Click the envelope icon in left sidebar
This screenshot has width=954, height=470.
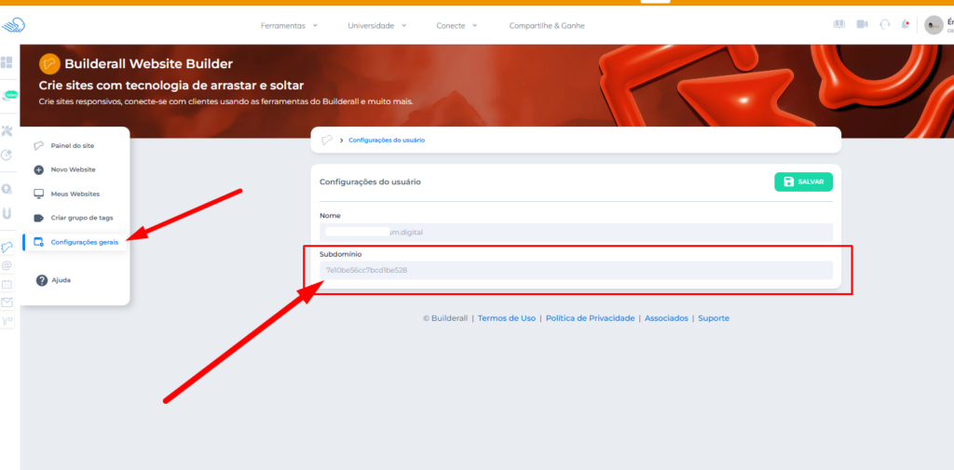(7, 302)
